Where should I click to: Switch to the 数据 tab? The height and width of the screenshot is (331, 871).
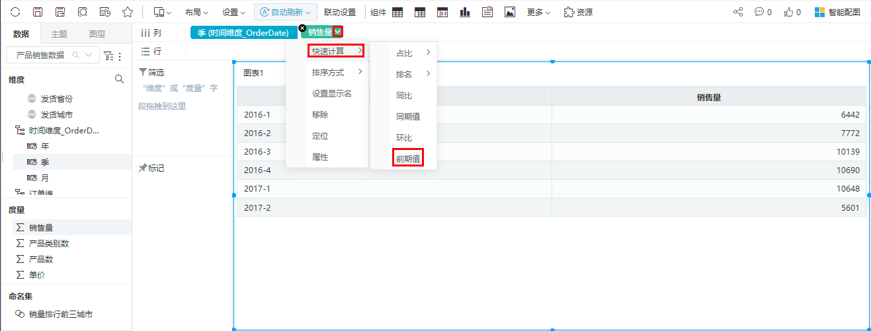point(21,34)
